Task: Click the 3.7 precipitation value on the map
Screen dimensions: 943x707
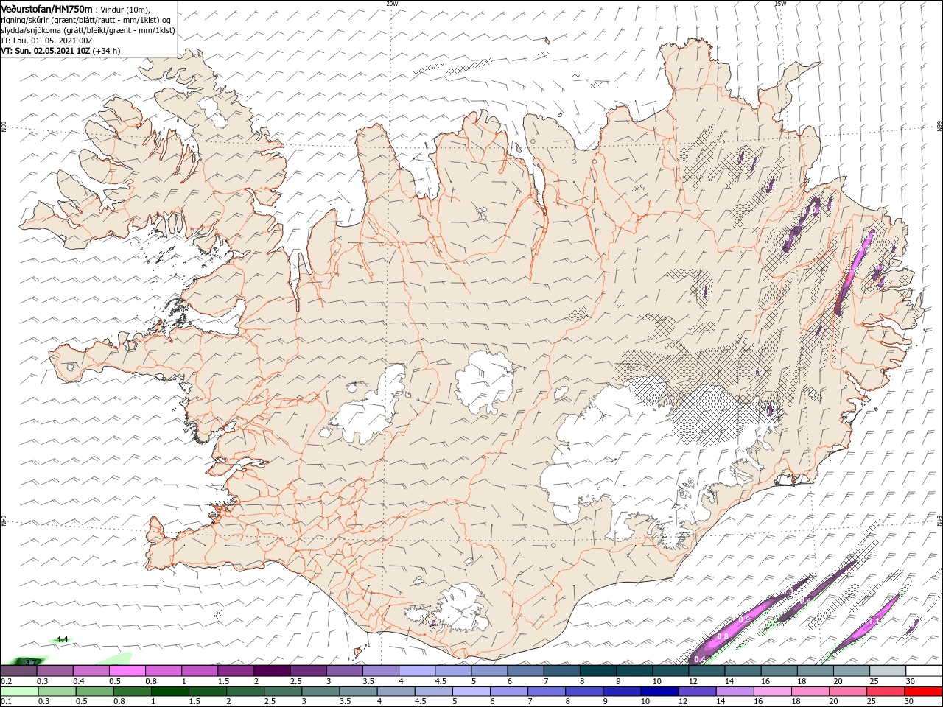Action: pos(31,663)
